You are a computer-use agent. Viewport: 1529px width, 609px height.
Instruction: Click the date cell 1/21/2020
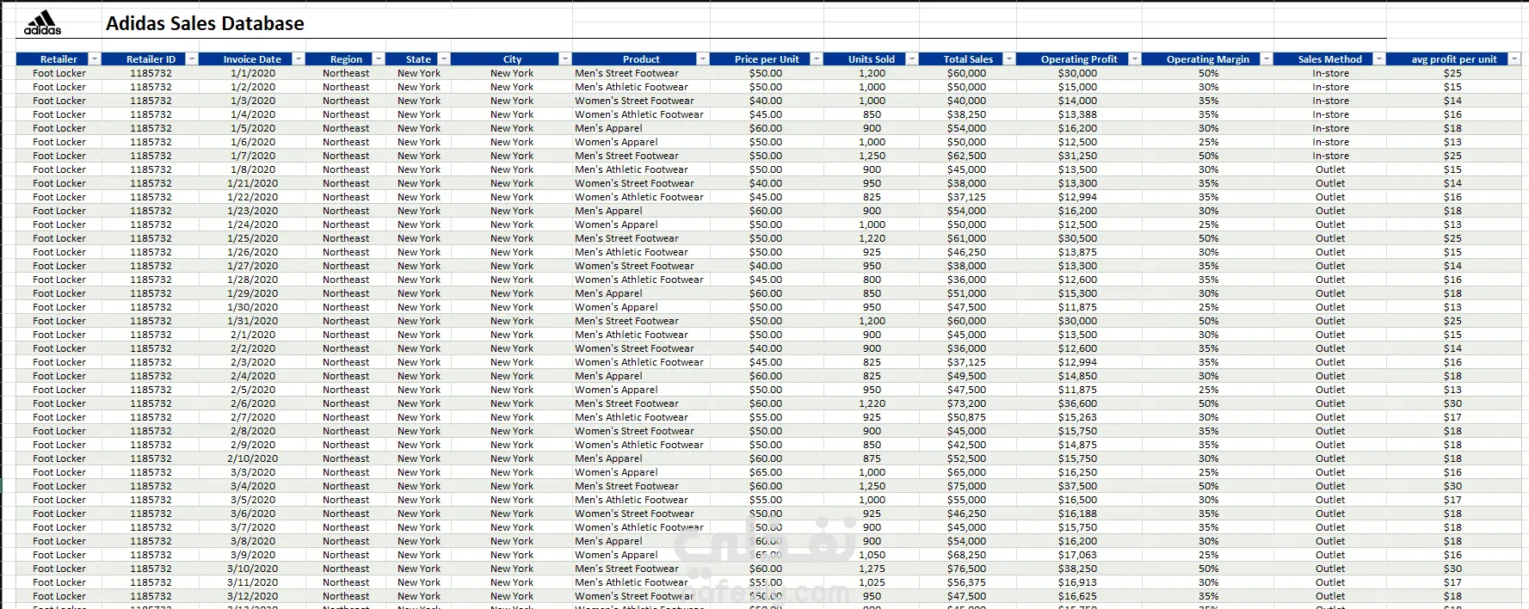(253, 183)
